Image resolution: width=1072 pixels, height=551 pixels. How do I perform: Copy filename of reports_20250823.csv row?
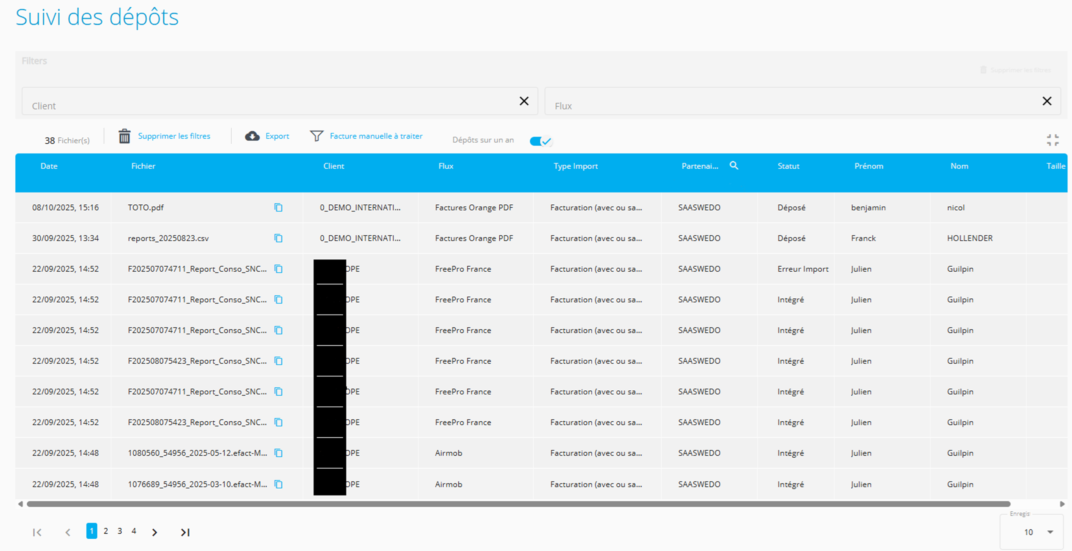[278, 238]
